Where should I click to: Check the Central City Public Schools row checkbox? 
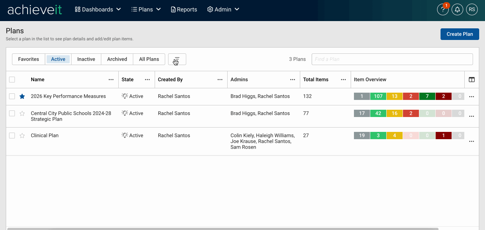click(x=12, y=113)
